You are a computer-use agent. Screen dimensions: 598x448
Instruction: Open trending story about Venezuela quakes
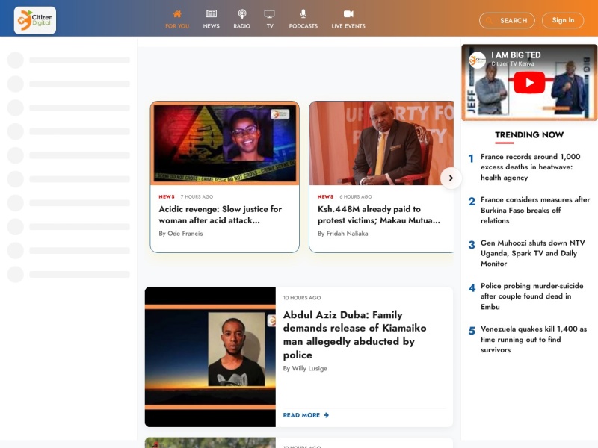(x=534, y=340)
